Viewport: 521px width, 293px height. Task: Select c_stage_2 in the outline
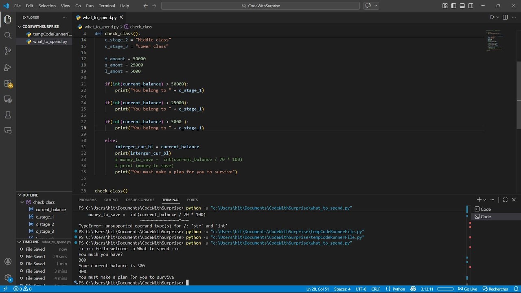click(x=44, y=224)
